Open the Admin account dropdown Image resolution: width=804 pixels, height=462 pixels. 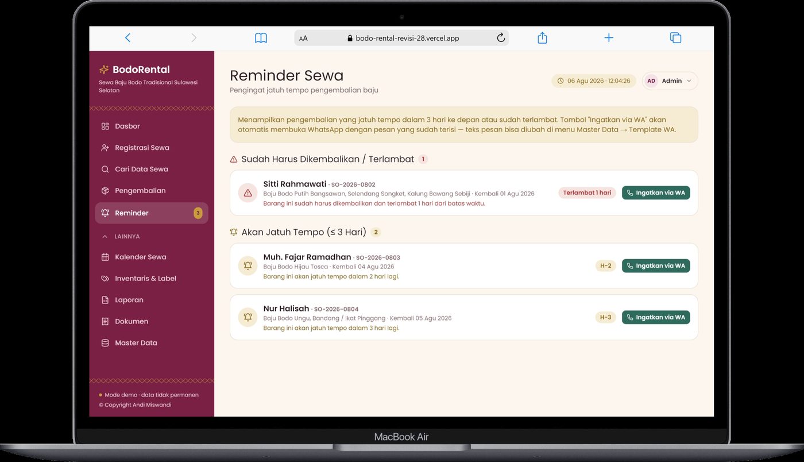tap(670, 81)
